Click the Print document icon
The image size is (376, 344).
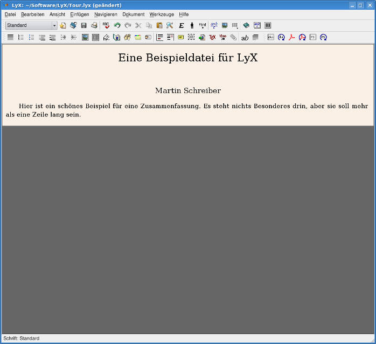[94, 25]
